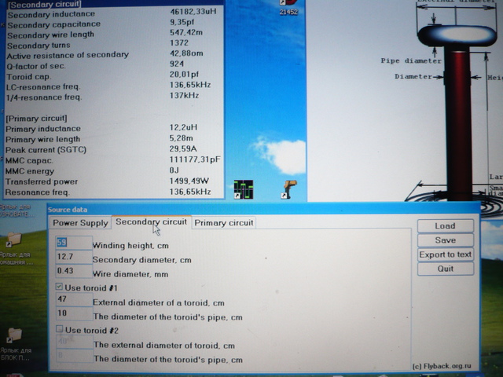Switch to the Power Supply tab
503x377 pixels.
[80, 223]
